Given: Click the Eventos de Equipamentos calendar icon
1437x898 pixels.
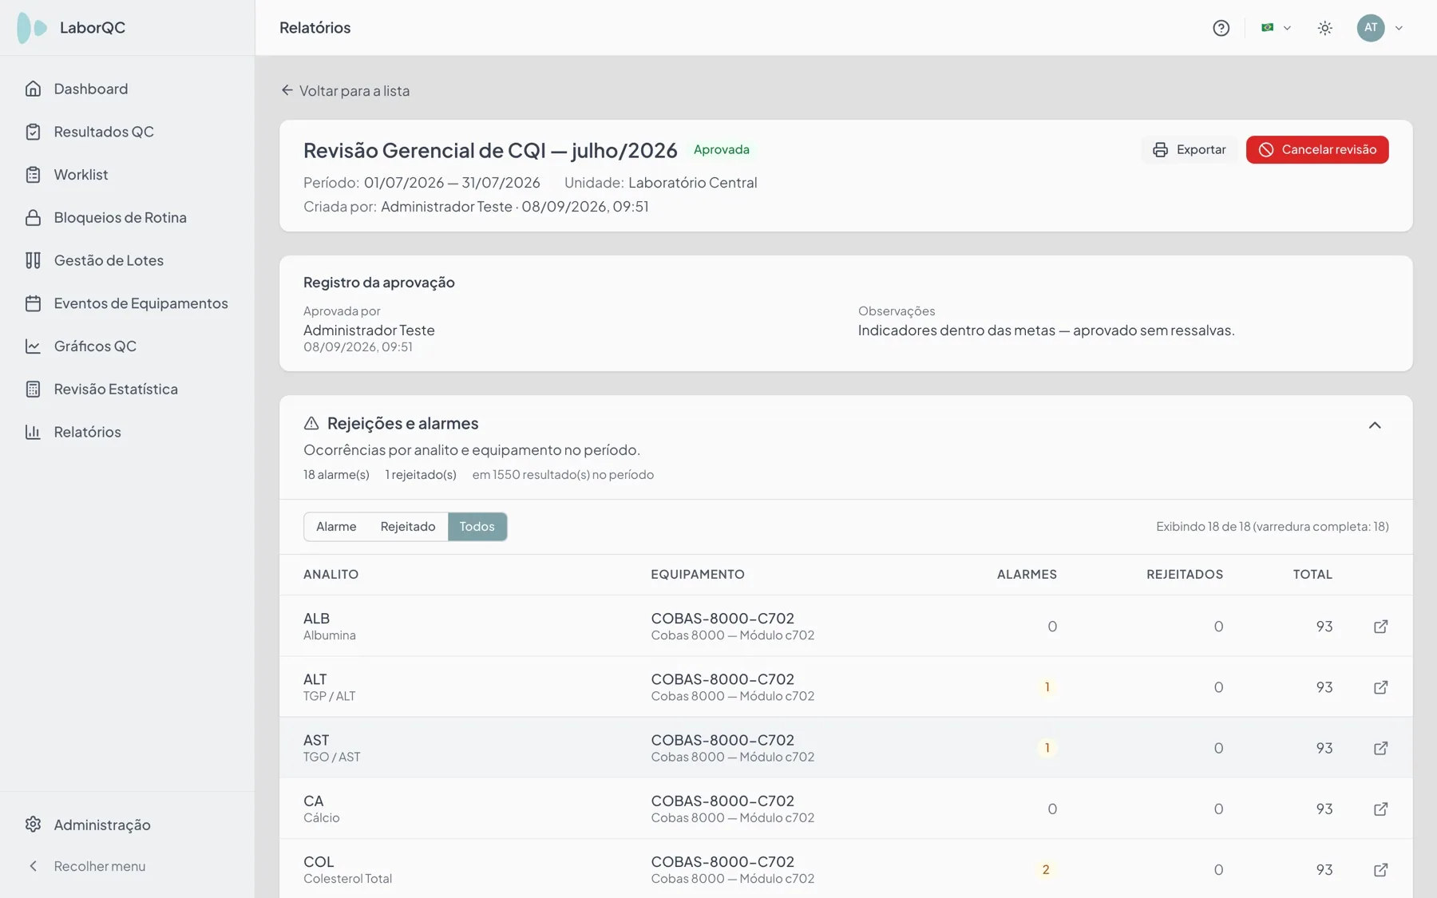Looking at the screenshot, I should coord(33,303).
